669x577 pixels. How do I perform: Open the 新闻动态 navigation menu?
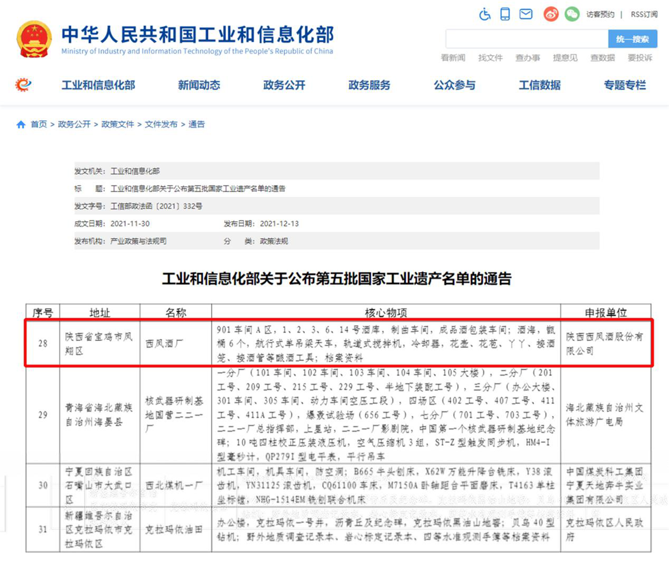(199, 85)
